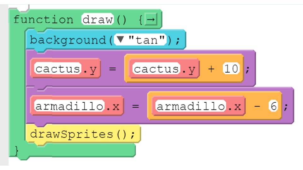Image resolution: width=303 pixels, height=170 pixels.
Task: Click the closing brace of function block
Action: tap(17, 150)
